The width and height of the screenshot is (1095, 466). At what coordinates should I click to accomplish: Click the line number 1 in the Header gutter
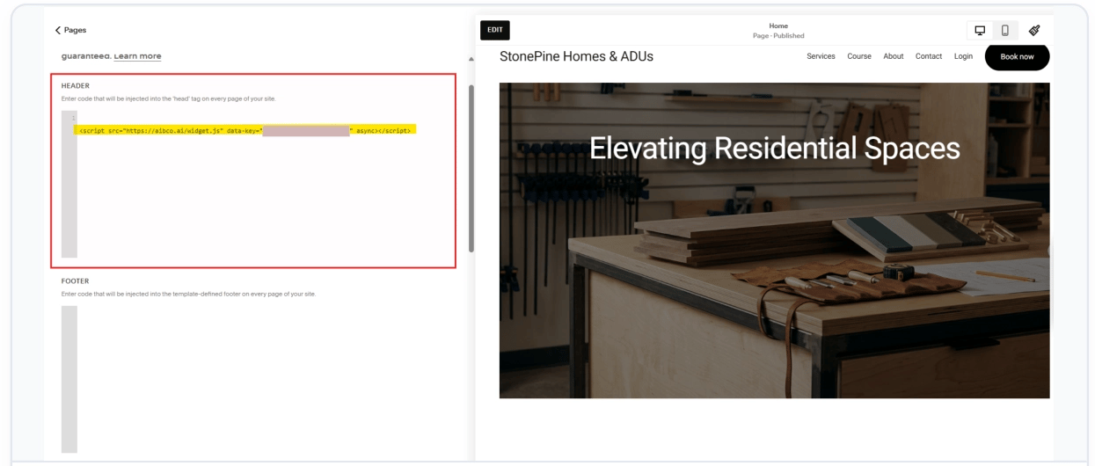(72, 118)
